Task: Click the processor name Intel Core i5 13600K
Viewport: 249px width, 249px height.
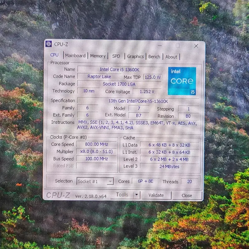Action: pos(120,69)
